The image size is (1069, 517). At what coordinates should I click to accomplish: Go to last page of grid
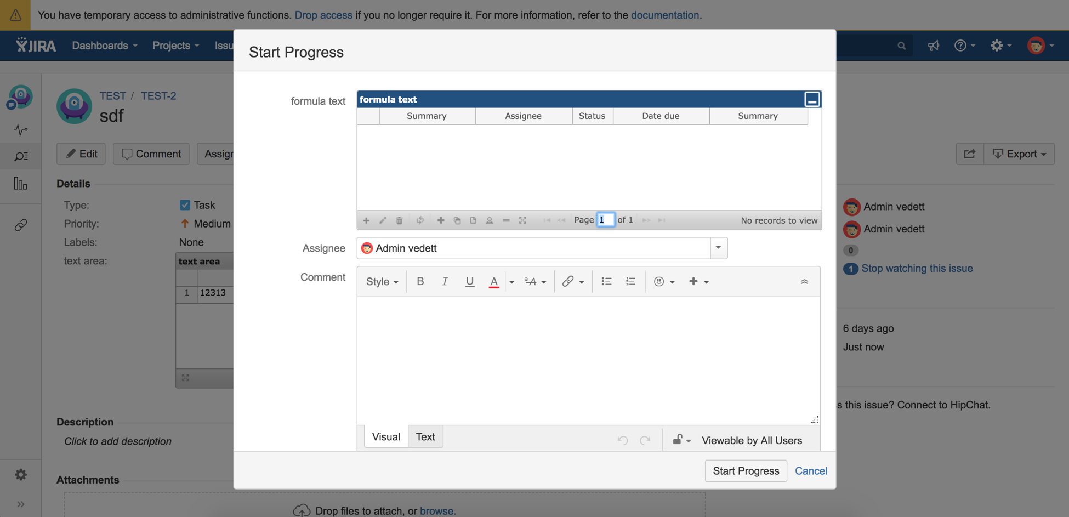pos(662,220)
